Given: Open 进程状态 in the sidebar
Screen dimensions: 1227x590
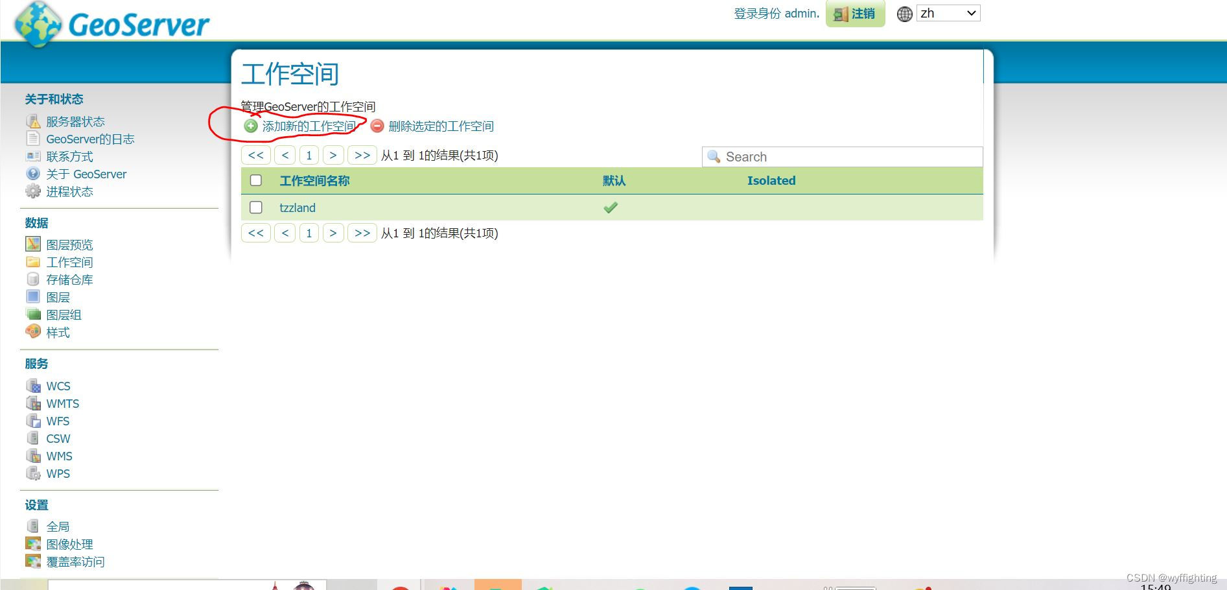Looking at the screenshot, I should click(x=69, y=191).
